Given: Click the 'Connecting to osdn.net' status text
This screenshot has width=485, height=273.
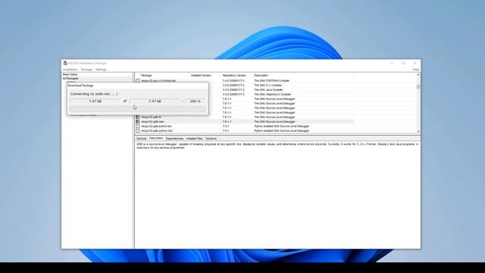Looking at the screenshot, I should pyautogui.click(x=94, y=94).
